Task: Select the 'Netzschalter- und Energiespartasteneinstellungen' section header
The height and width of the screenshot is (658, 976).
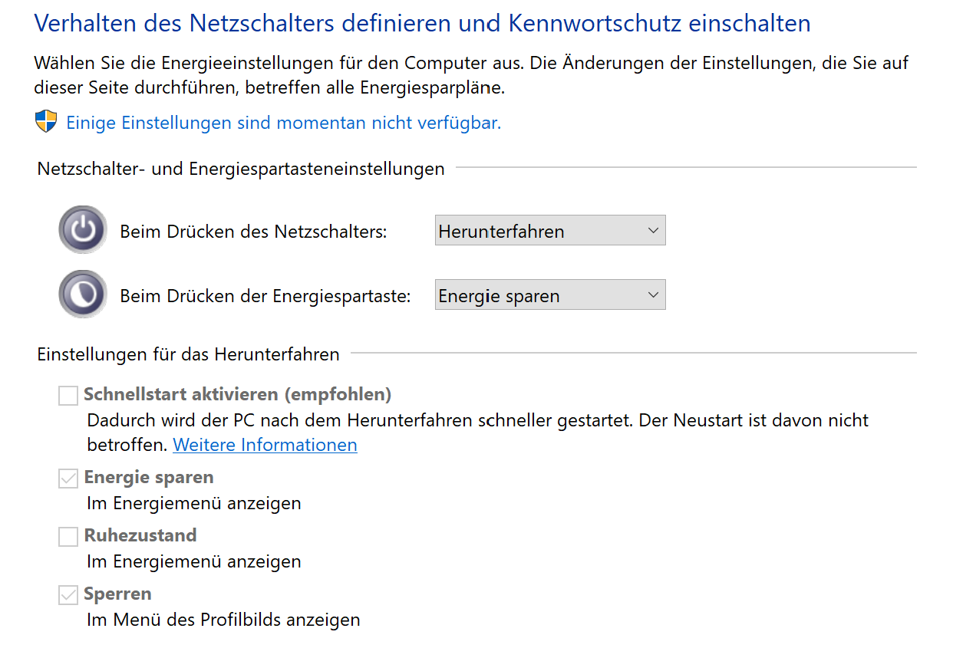Action: coord(241,169)
